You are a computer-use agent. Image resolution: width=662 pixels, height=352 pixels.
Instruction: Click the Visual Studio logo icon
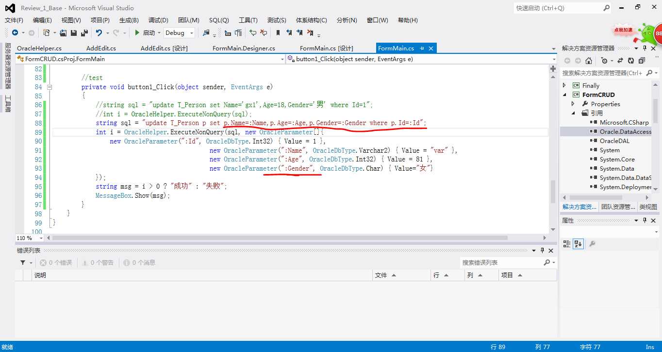[x=10, y=8]
